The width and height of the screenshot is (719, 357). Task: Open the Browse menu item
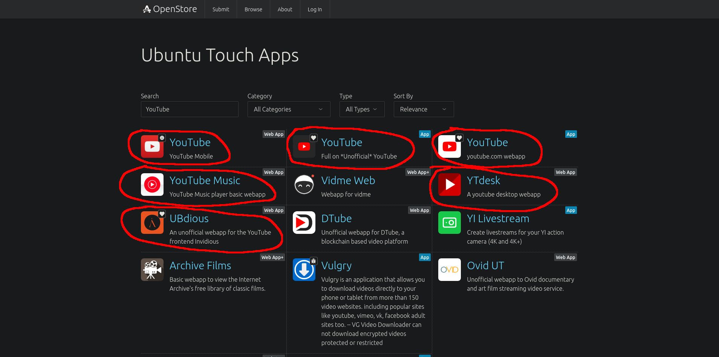click(253, 9)
